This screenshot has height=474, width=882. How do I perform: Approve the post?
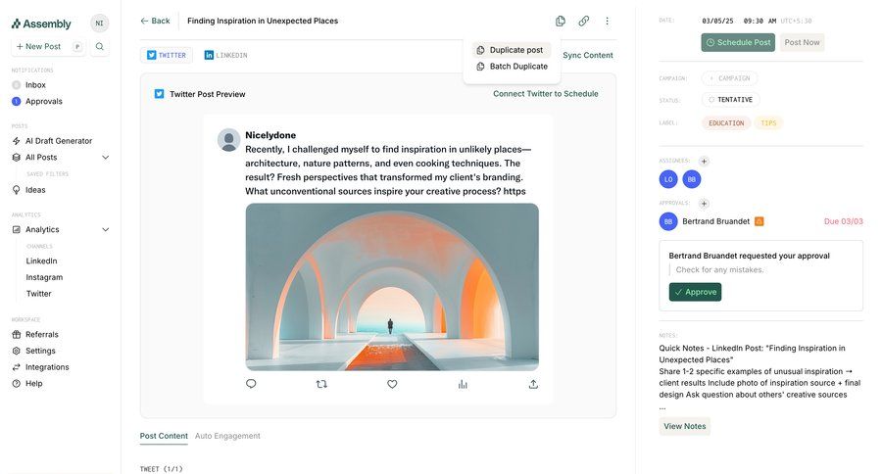pos(695,292)
